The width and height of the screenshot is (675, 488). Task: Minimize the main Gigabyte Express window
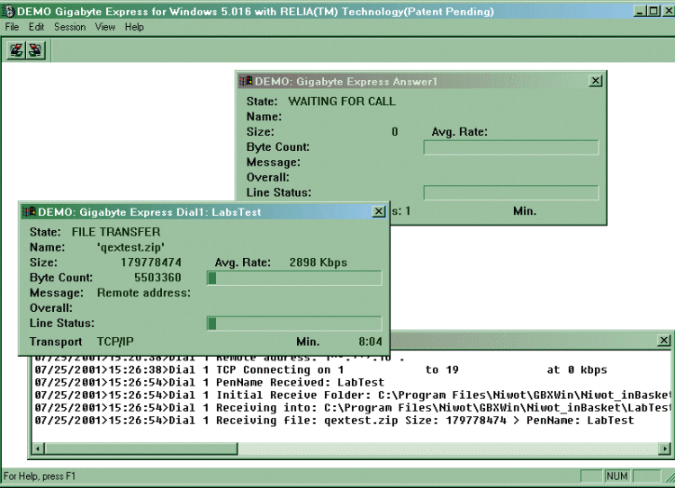coord(640,11)
